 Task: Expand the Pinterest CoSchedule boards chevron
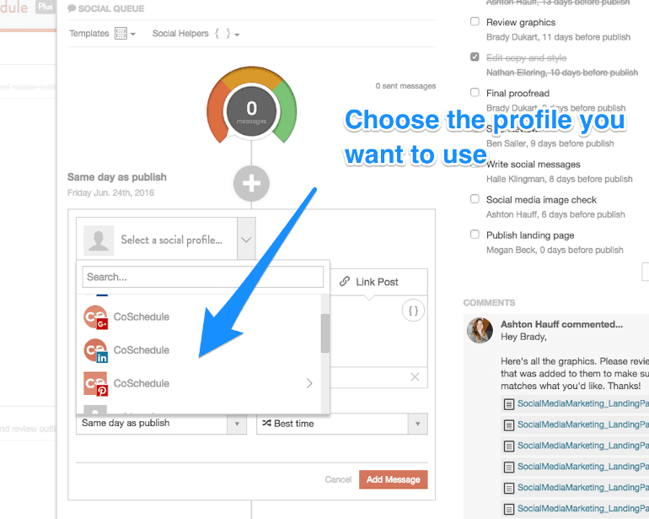[309, 383]
